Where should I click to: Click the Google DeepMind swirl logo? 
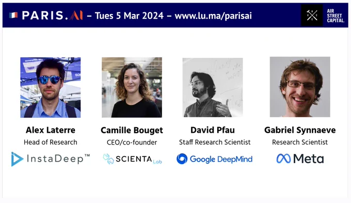(182, 159)
